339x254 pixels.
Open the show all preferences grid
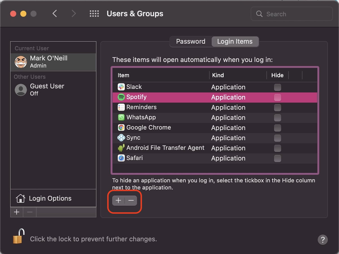94,14
